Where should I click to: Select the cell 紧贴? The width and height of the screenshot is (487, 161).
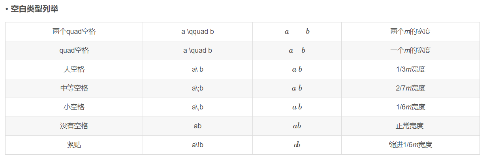74,145
